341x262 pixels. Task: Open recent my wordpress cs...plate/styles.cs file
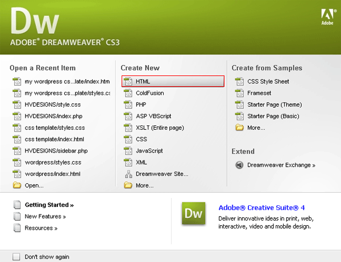coord(68,93)
